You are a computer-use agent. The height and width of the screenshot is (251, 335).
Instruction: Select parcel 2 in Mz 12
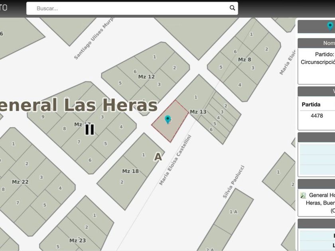pyautogui.click(x=175, y=68)
